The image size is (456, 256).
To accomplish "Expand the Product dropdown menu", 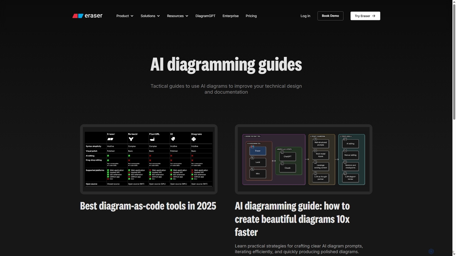I will pos(125,16).
